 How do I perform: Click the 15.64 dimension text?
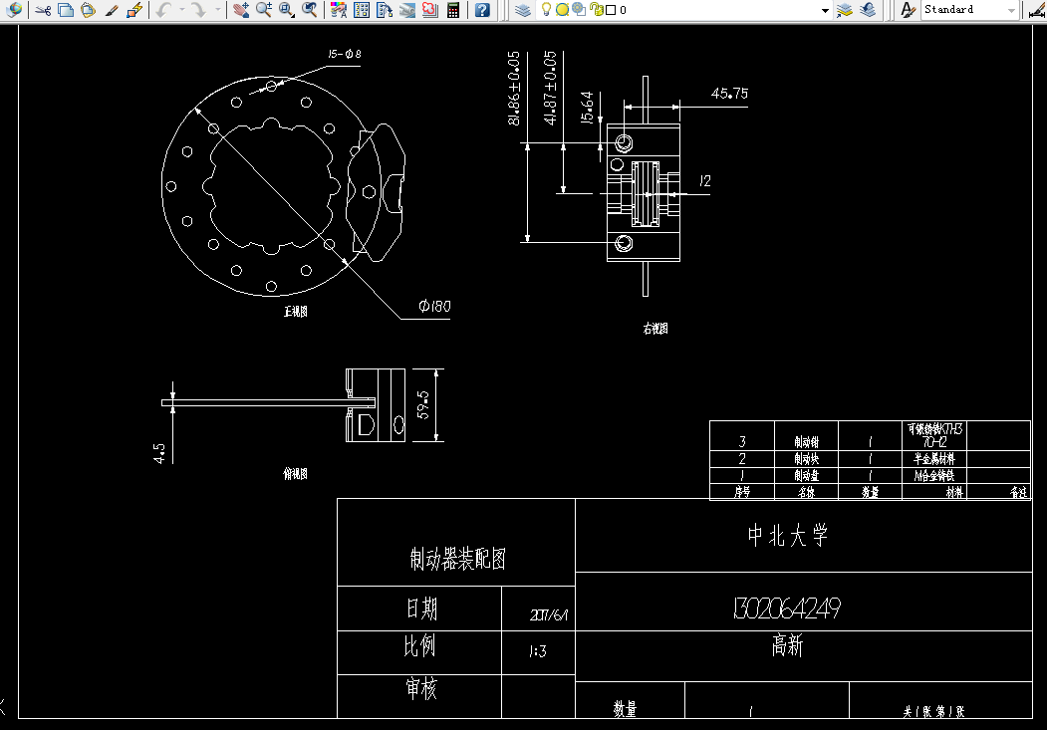587,108
